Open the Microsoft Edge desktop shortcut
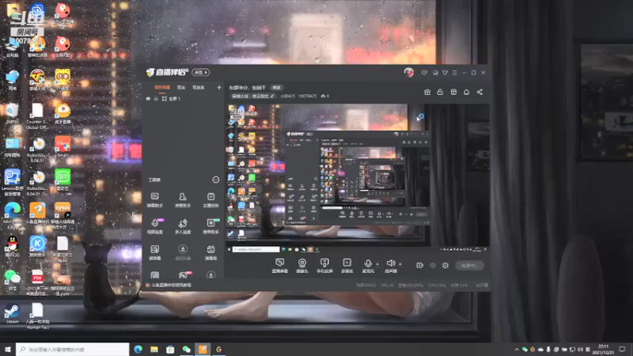Viewport: 633px width, 356px height. 13,214
